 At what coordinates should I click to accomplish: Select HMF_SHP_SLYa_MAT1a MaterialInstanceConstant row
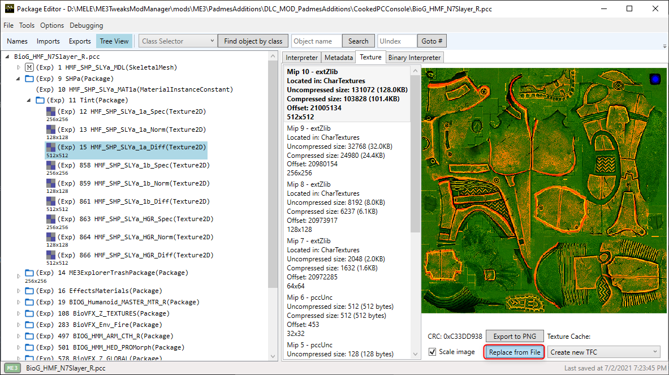[x=135, y=89]
